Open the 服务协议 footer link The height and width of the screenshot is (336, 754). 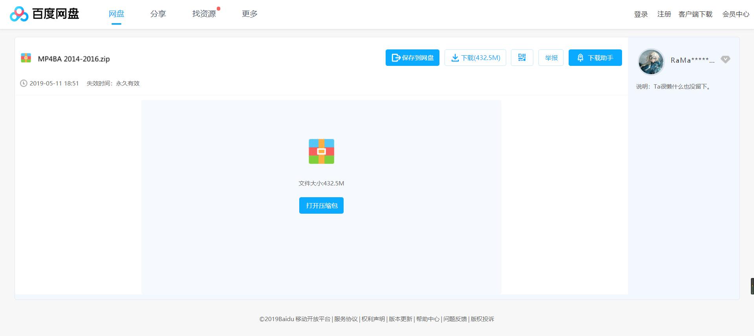[x=346, y=319]
